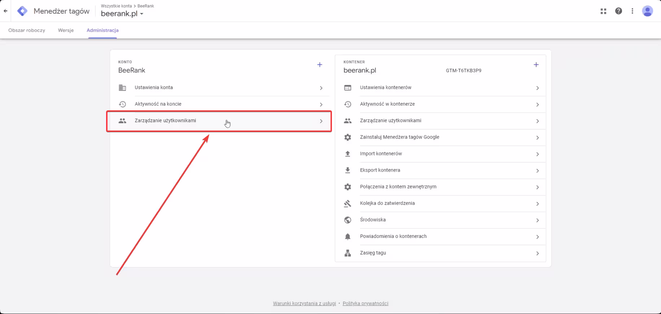This screenshot has width=661, height=314.
Task: Open the Google apps grid icon
Action: coord(603,11)
